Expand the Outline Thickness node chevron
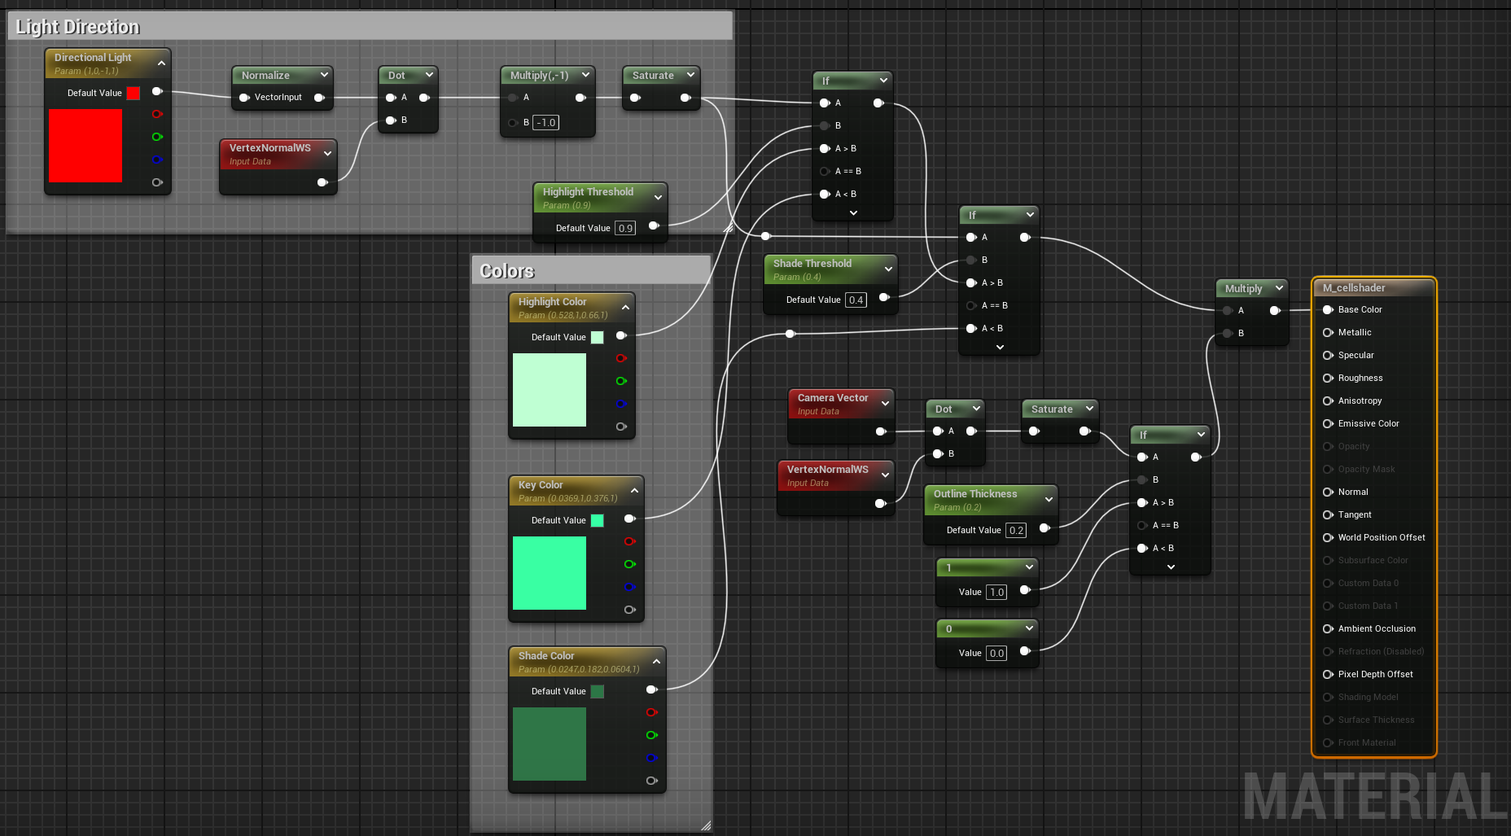This screenshot has height=836, width=1511. (x=1049, y=499)
